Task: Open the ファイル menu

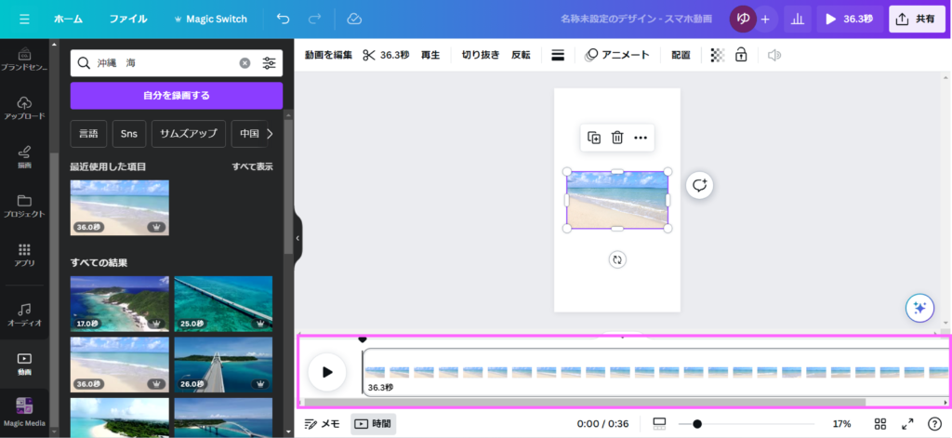Action: pyautogui.click(x=128, y=19)
